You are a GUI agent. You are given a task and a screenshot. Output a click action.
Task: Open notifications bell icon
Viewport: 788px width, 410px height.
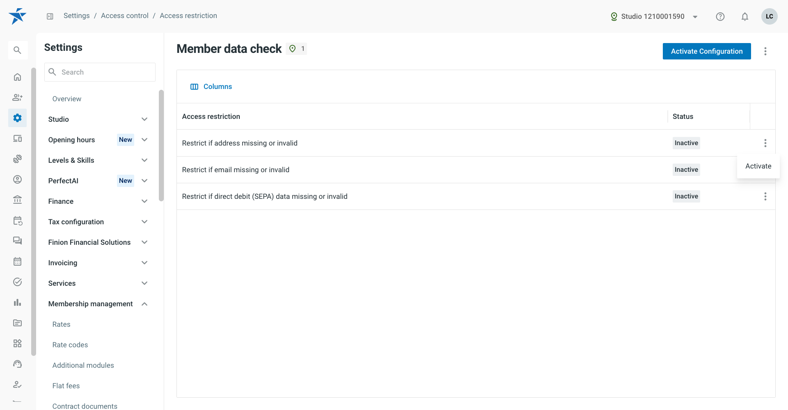(745, 16)
